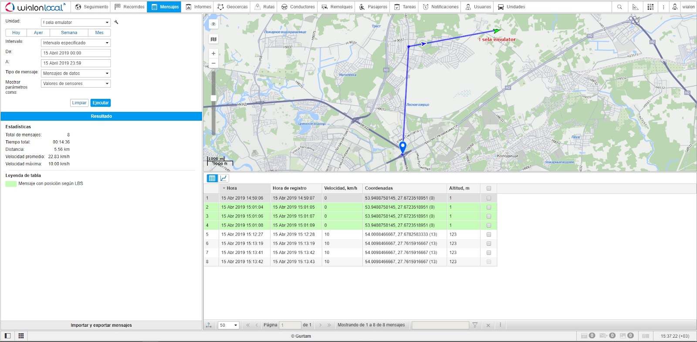The height and width of the screenshot is (342, 697).
Task: Click the map zoom slider handle
Action: pyautogui.click(x=213, y=98)
